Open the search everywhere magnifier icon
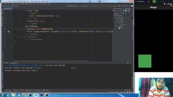Image resolution: width=173 pixels, height=97 pixels. [x=130, y=6]
